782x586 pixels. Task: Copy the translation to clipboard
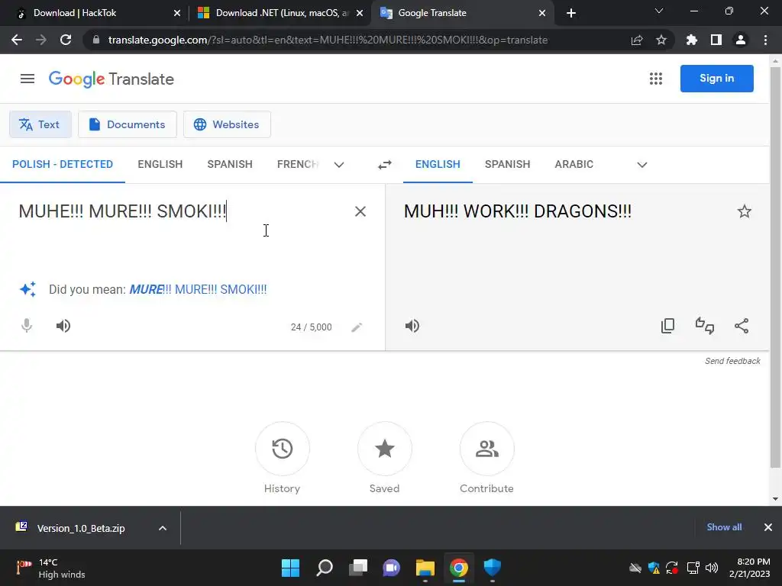(x=667, y=326)
